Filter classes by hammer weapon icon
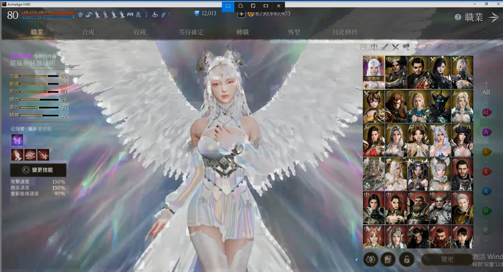 pos(406,47)
